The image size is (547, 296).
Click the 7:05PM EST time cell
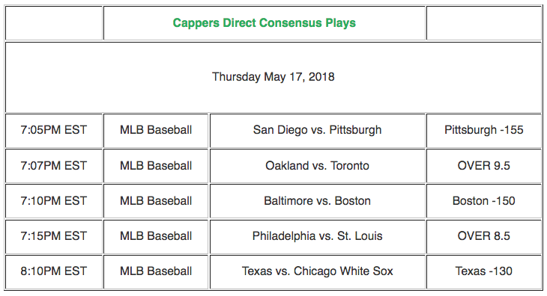tap(53, 130)
